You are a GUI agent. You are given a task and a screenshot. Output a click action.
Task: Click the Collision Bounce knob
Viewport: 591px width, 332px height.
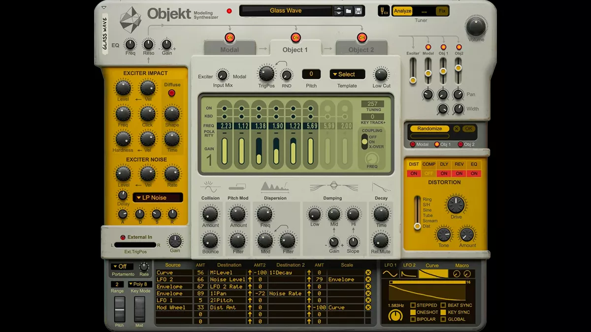coord(210,240)
